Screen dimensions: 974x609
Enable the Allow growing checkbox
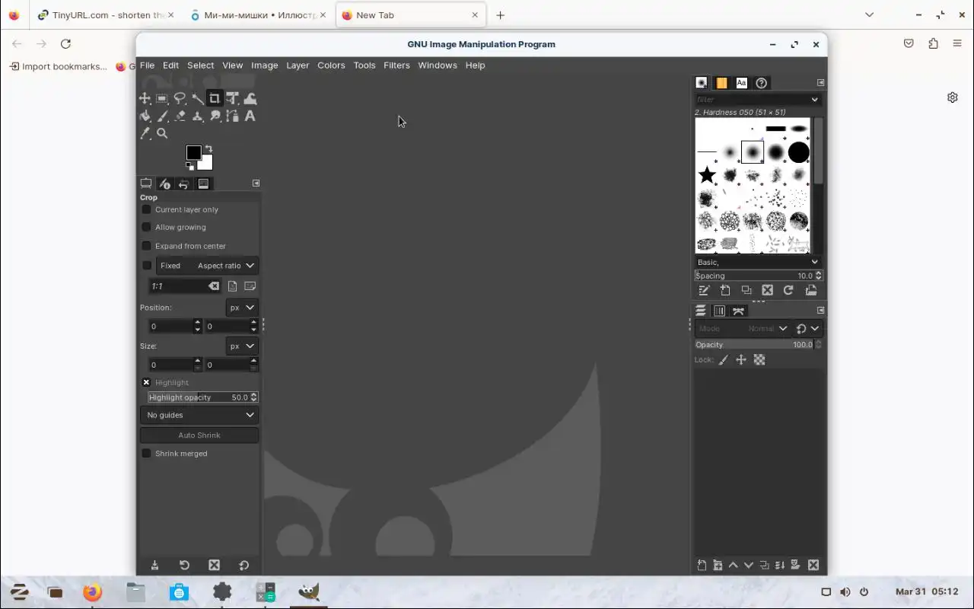point(147,227)
